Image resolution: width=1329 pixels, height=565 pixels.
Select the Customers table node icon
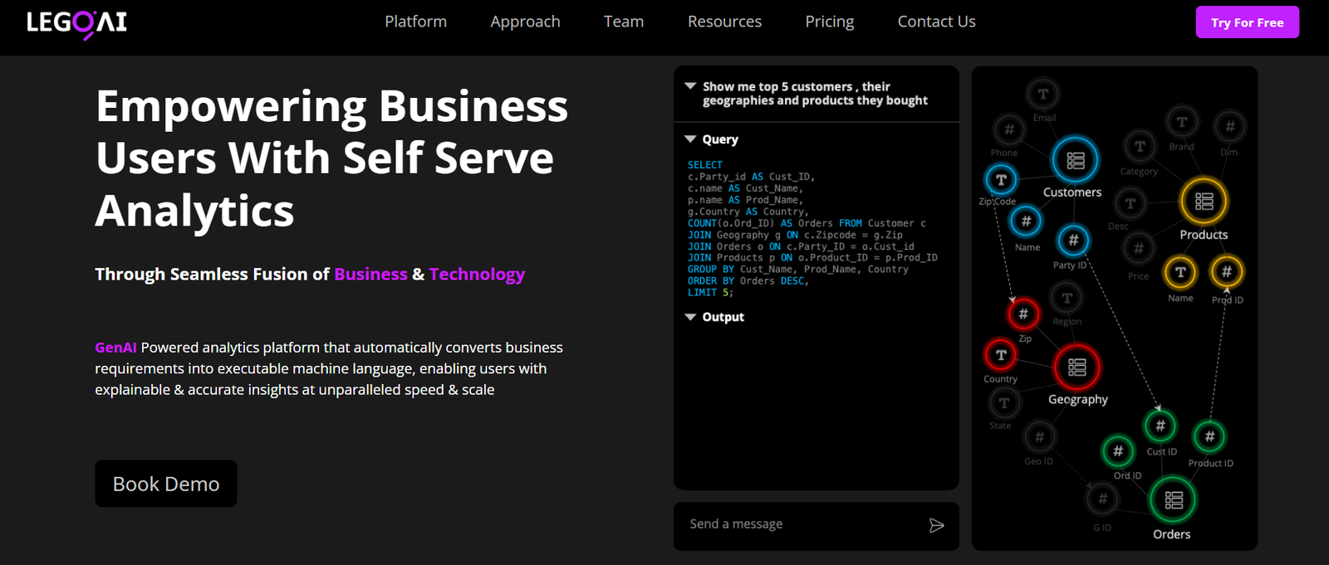coord(1075,160)
